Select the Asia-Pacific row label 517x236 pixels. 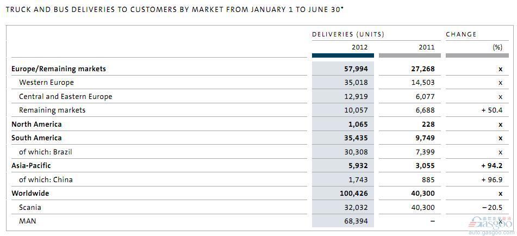pyautogui.click(x=31, y=165)
